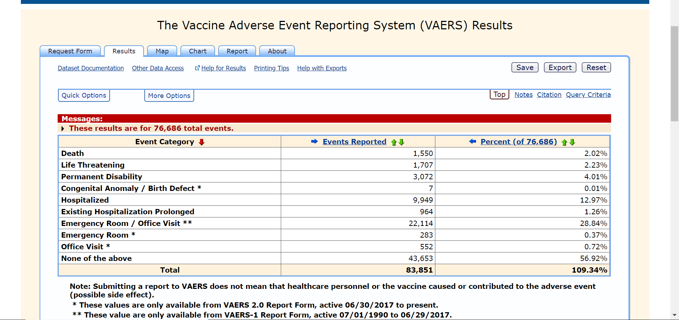The image size is (679, 320).
Task: Click red sort arrow beside Event Category
Action: point(202,142)
